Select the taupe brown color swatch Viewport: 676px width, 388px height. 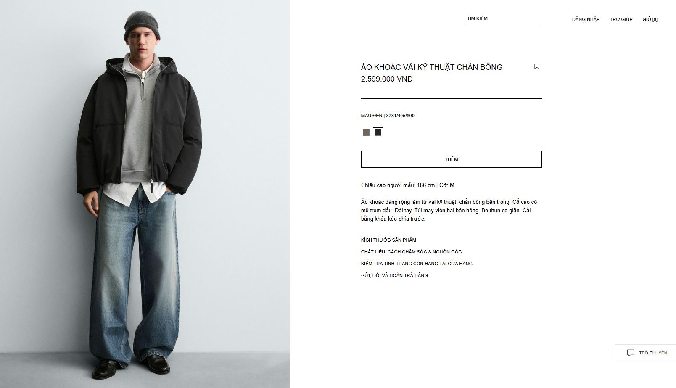366,132
